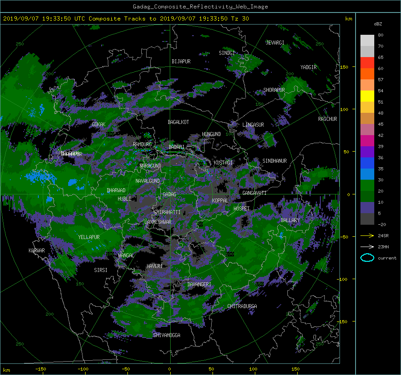This screenshot has width=401, height=375.
Task: Click the GANGAVATI city label
Action: 254,193
